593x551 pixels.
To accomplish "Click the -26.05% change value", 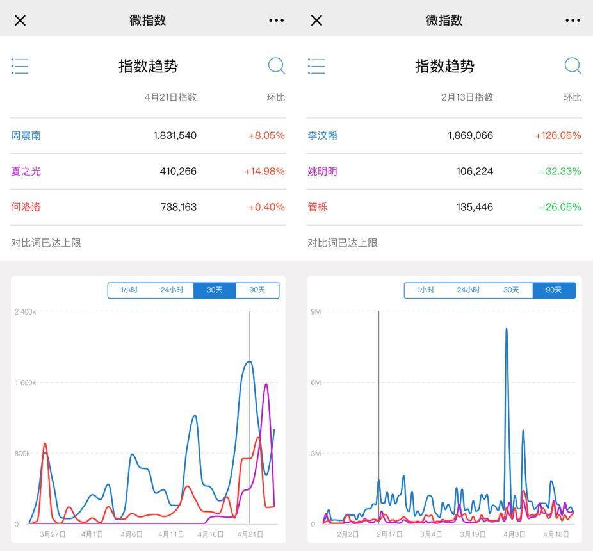I will tap(560, 207).
